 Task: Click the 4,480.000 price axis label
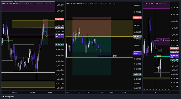60,5
